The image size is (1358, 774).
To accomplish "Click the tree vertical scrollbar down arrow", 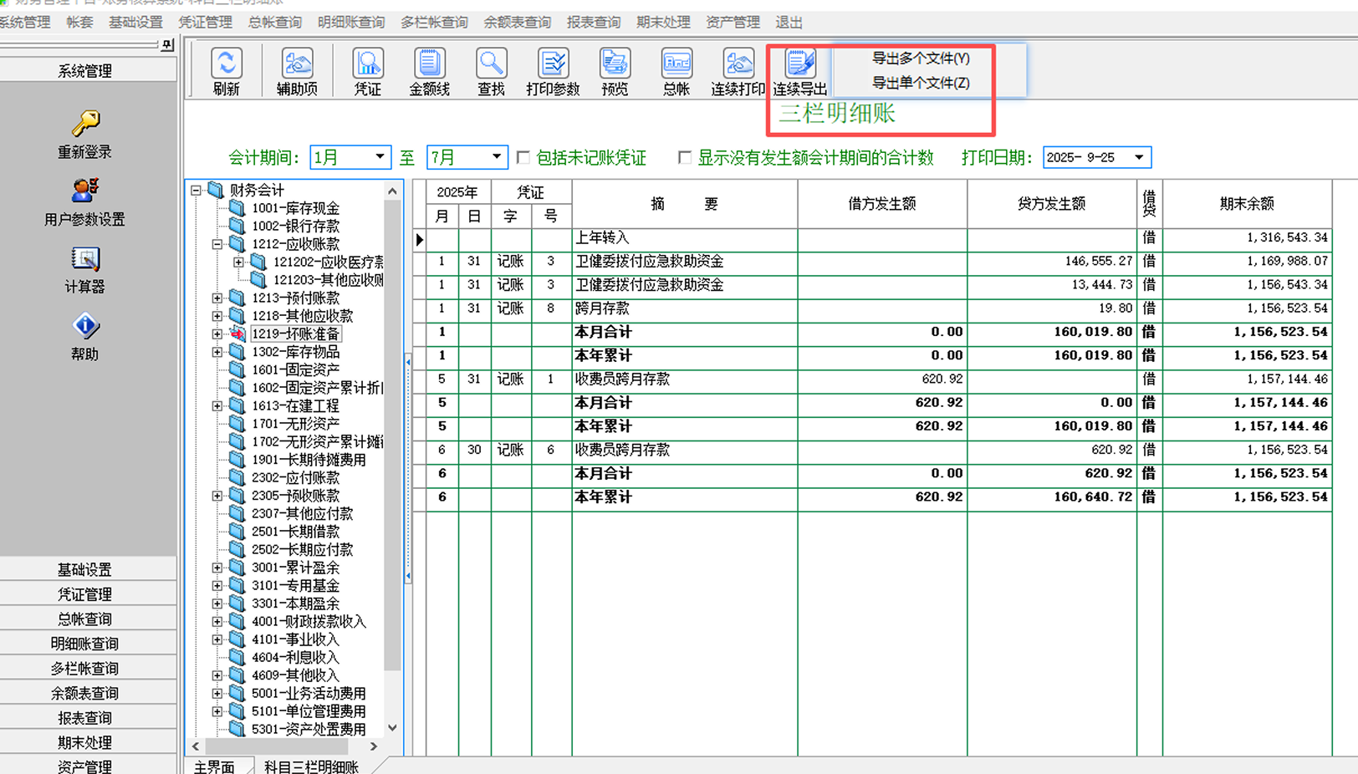I will click(392, 728).
